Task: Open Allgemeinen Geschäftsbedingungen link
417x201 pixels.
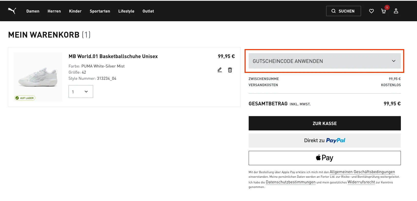Action: (x=362, y=172)
